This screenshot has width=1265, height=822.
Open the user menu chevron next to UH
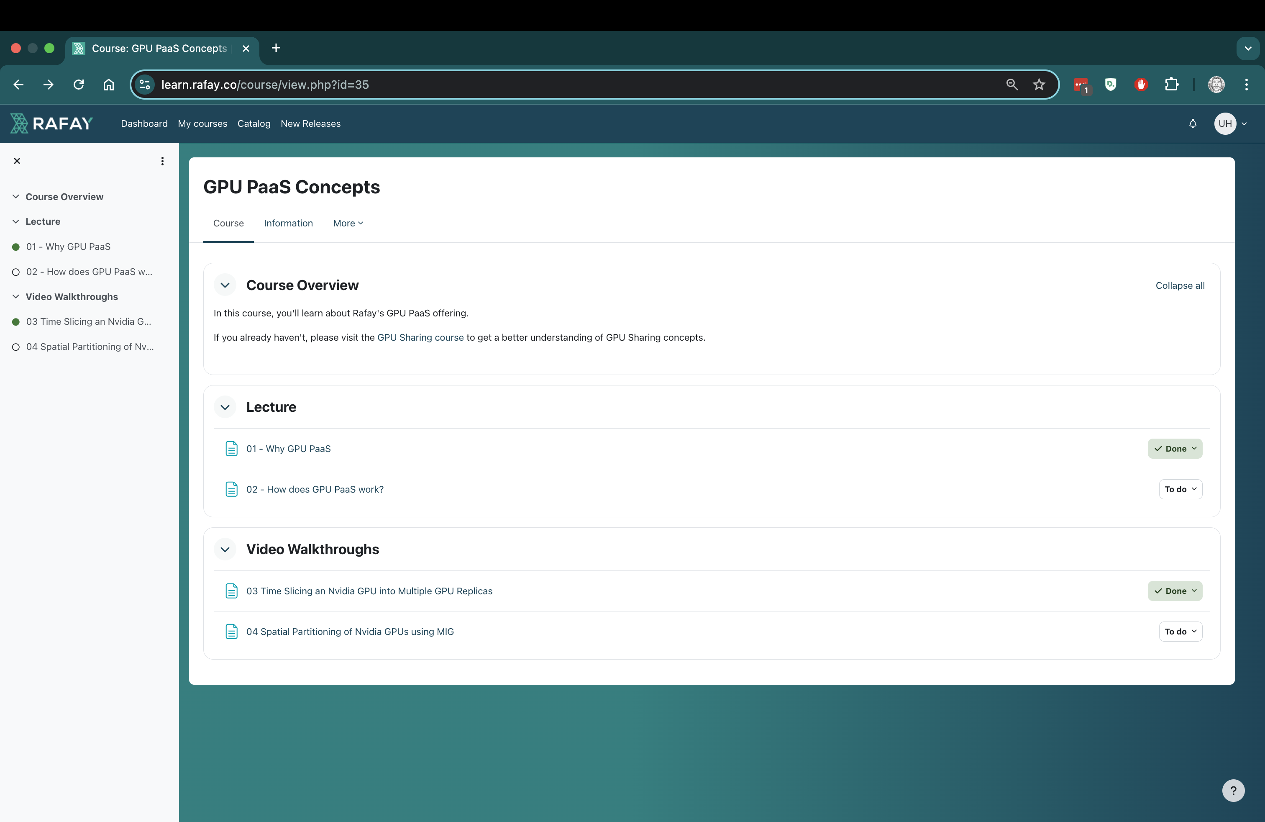coord(1244,124)
